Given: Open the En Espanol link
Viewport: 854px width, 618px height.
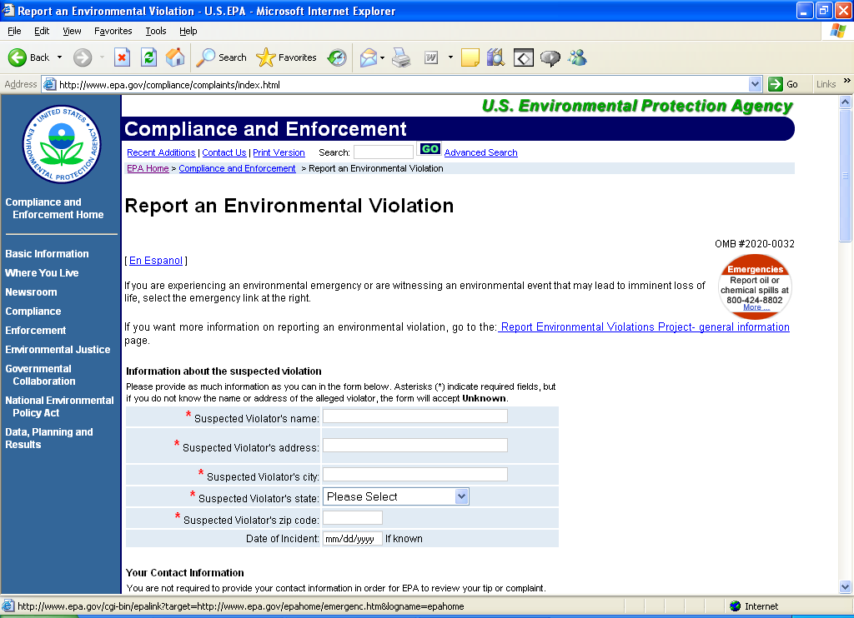Looking at the screenshot, I should [x=156, y=260].
